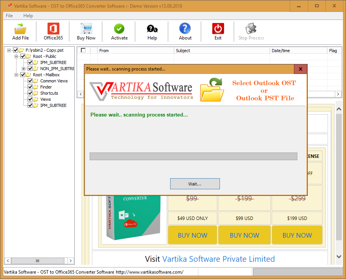Click the From column header
Screen dimensions: 346x279
[x=136, y=51]
